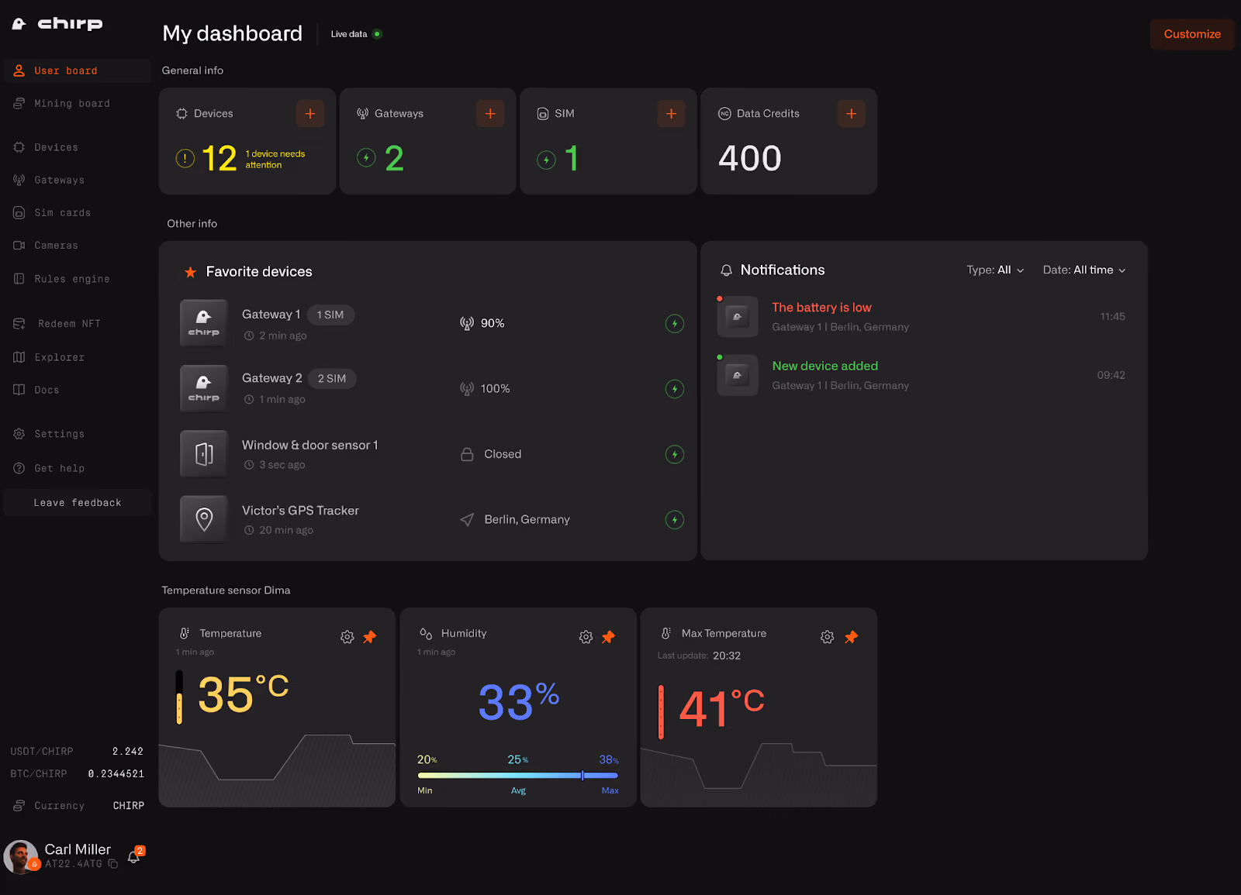The height and width of the screenshot is (895, 1241).
Task: Click the devices attention warning icon
Action: point(185,159)
